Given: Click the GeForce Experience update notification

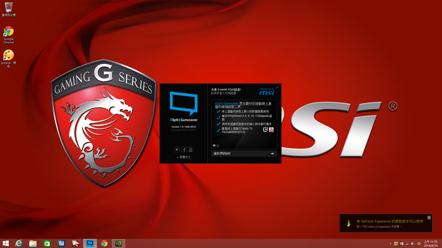Looking at the screenshot, I should (386, 223).
